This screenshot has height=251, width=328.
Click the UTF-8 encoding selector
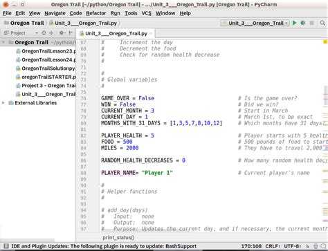click(292, 246)
